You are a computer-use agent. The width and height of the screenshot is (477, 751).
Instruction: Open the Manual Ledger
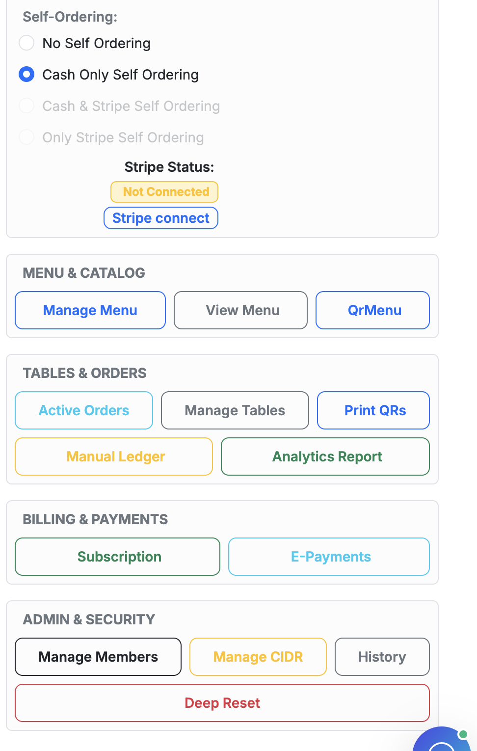click(x=114, y=456)
